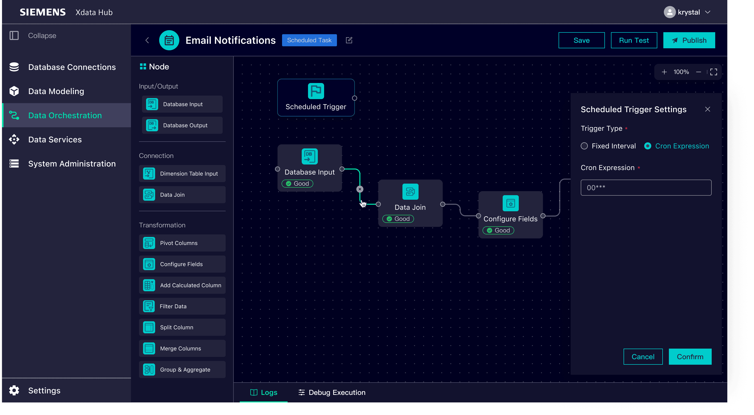Click the edit pencil icon beside Scheduled Task
The width and height of the screenshot is (754, 415).
pos(349,40)
